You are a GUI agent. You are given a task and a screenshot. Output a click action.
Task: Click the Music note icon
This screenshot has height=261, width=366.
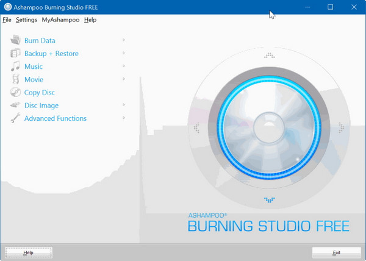tap(15, 66)
